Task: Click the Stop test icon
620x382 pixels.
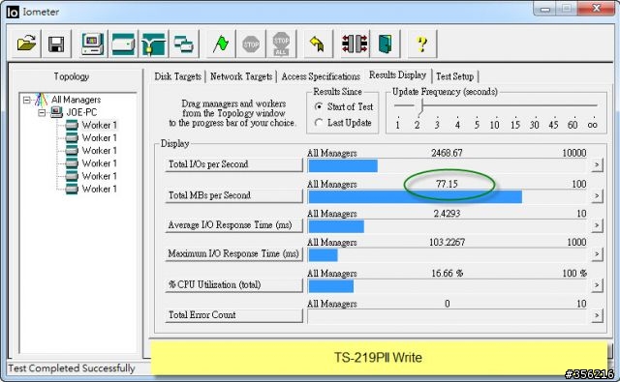Action: coord(251,44)
